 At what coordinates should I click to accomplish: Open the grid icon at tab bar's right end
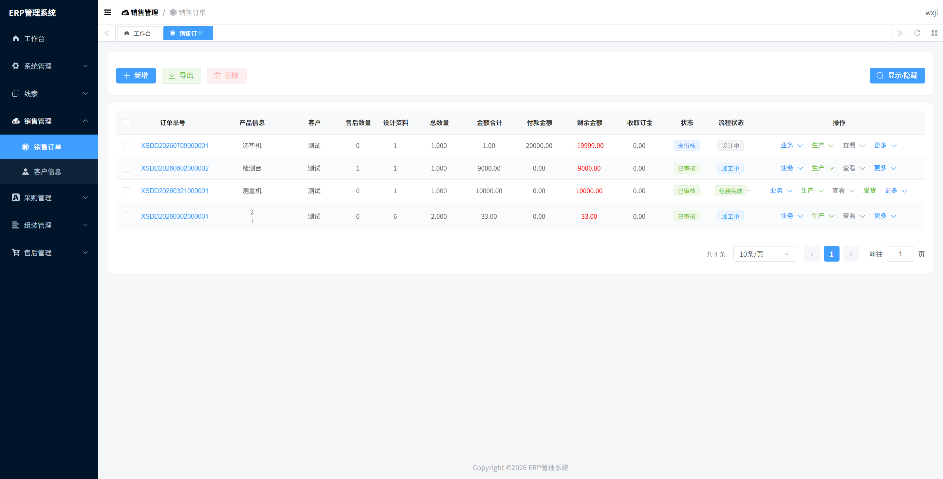pos(934,33)
